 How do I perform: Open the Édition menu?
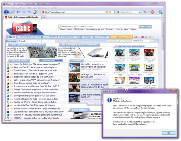click(14, 8)
